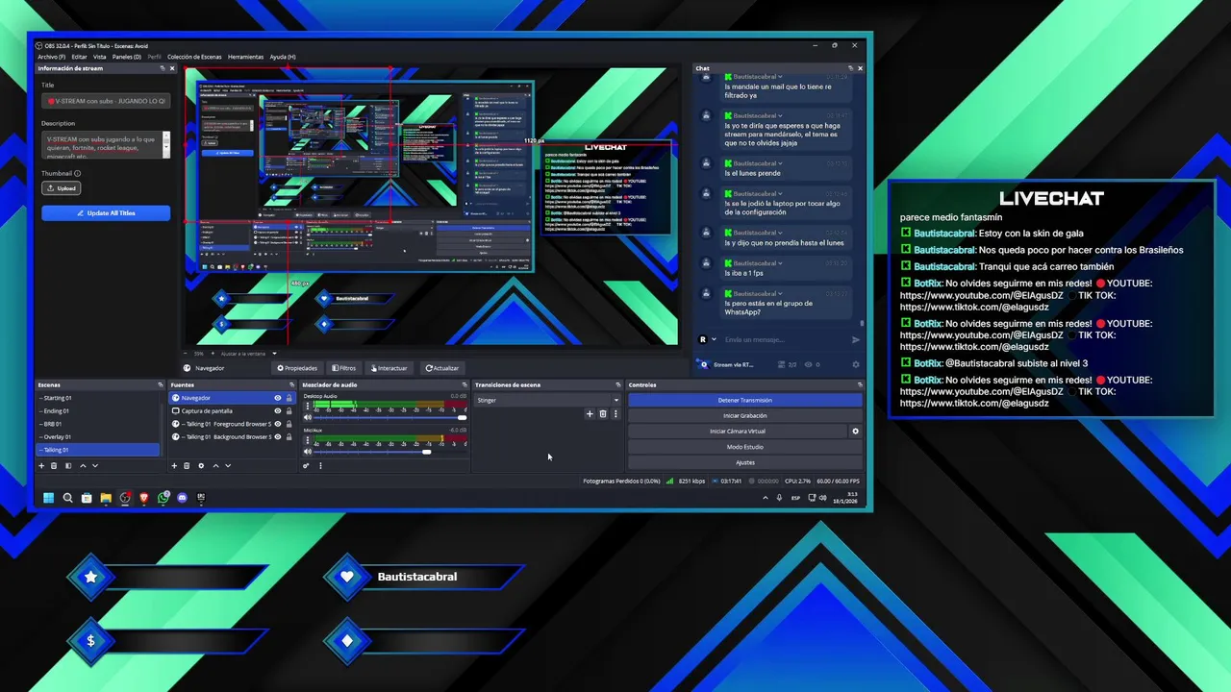Open Propiedades for selected source
1231x692 pixels.
[297, 368]
